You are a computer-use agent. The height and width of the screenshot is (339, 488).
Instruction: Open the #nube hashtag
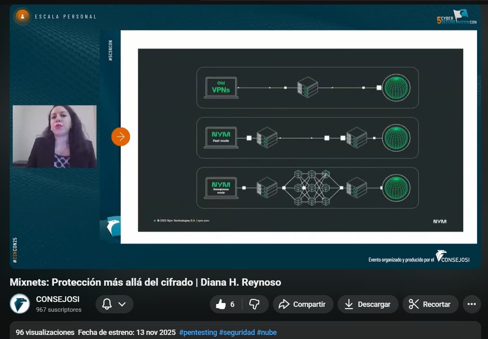(267, 332)
